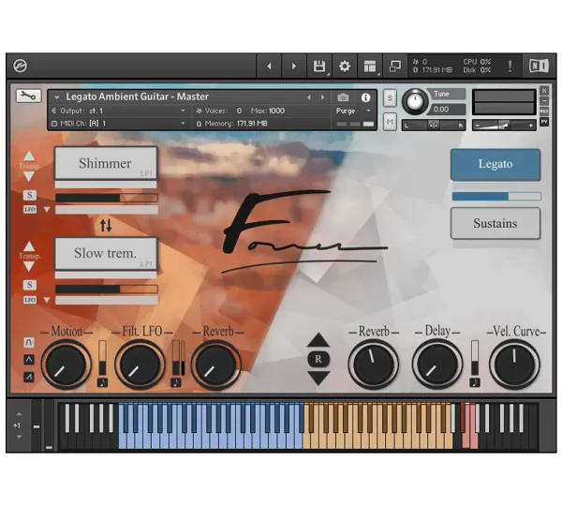The width and height of the screenshot is (562, 506).
Task: Solo the instrument with S button
Action: pos(390,97)
